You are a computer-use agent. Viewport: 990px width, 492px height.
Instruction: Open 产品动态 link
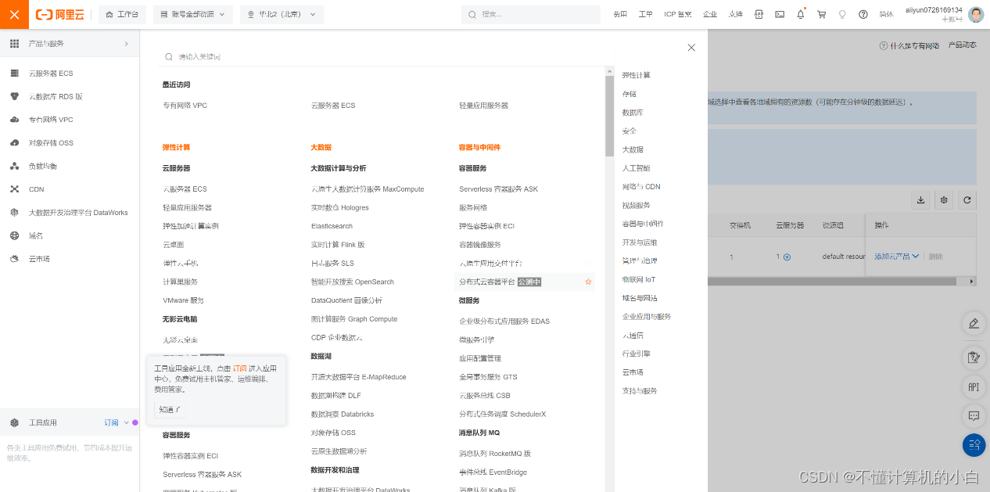pos(963,45)
